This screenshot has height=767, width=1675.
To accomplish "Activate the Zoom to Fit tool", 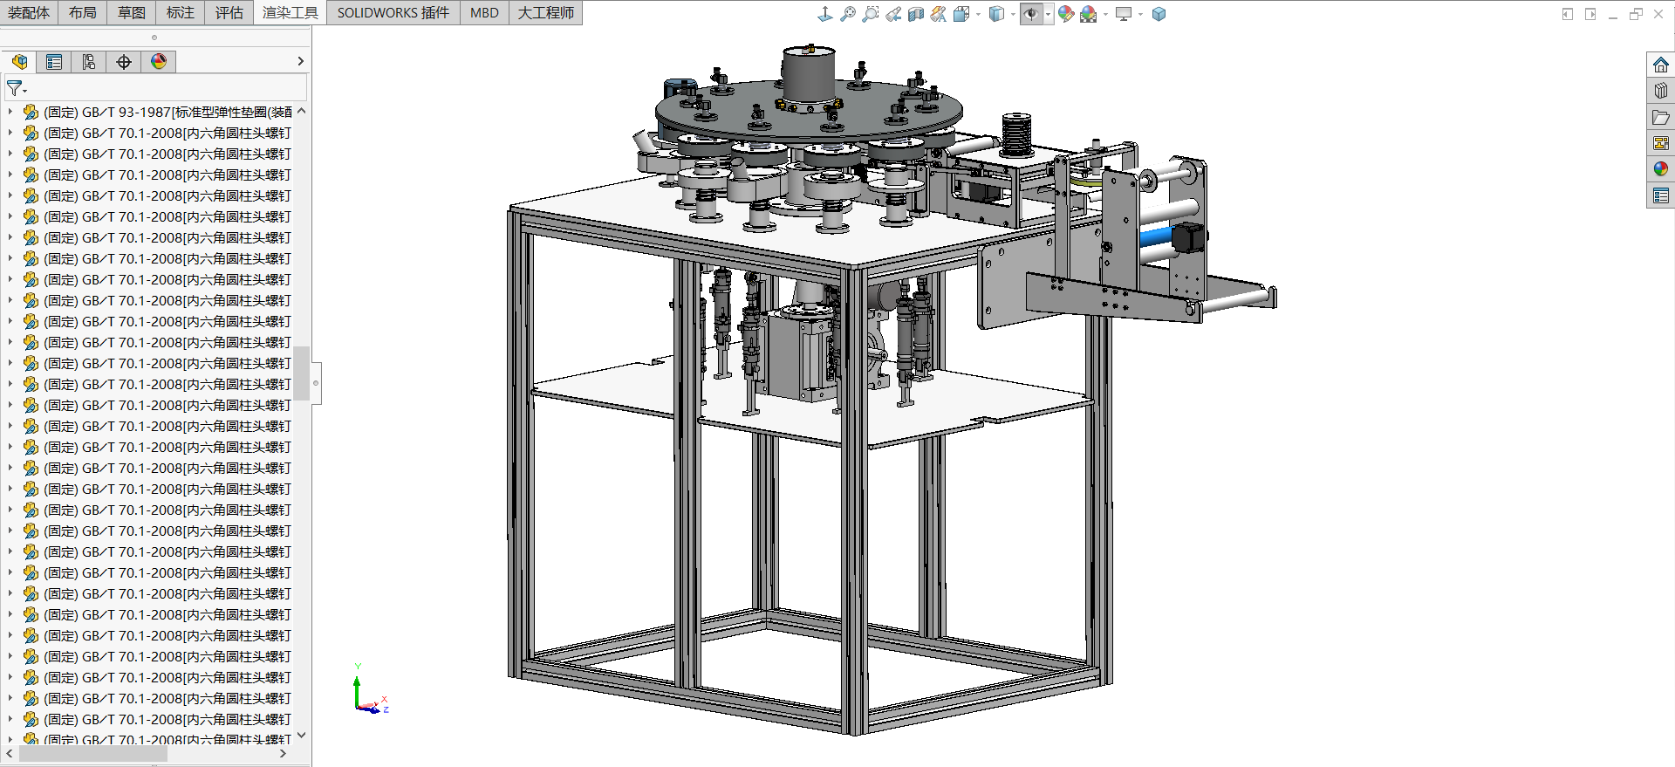I will click(847, 14).
